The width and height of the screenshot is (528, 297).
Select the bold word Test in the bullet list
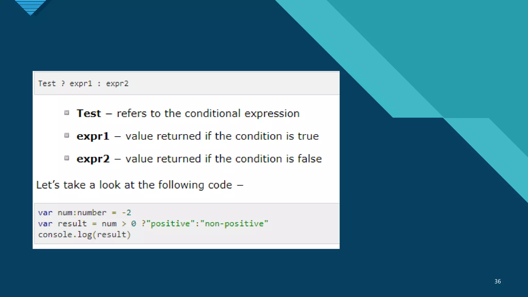click(x=89, y=113)
